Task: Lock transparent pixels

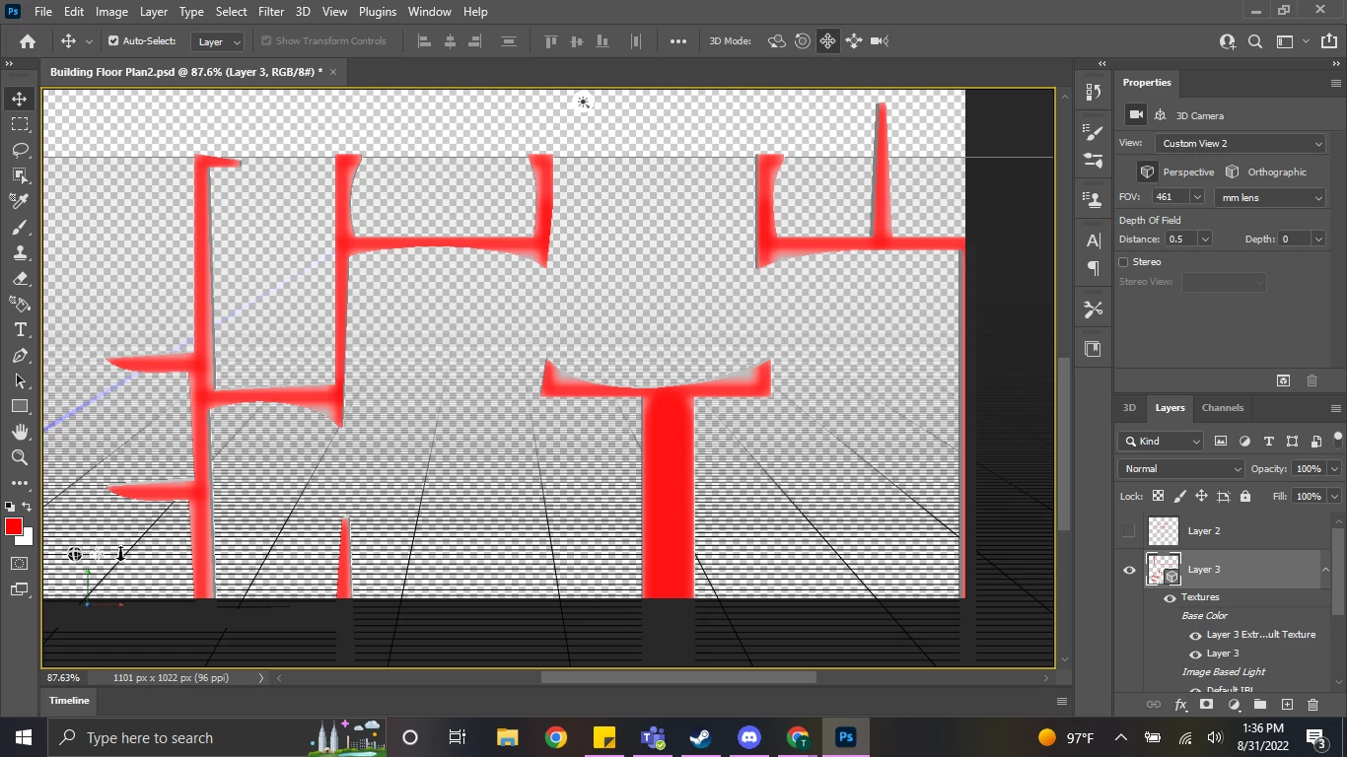Action: (1159, 496)
